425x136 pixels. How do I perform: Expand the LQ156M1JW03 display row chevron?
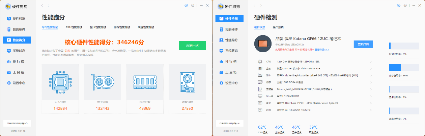pyautogui.click(x=371, y=96)
